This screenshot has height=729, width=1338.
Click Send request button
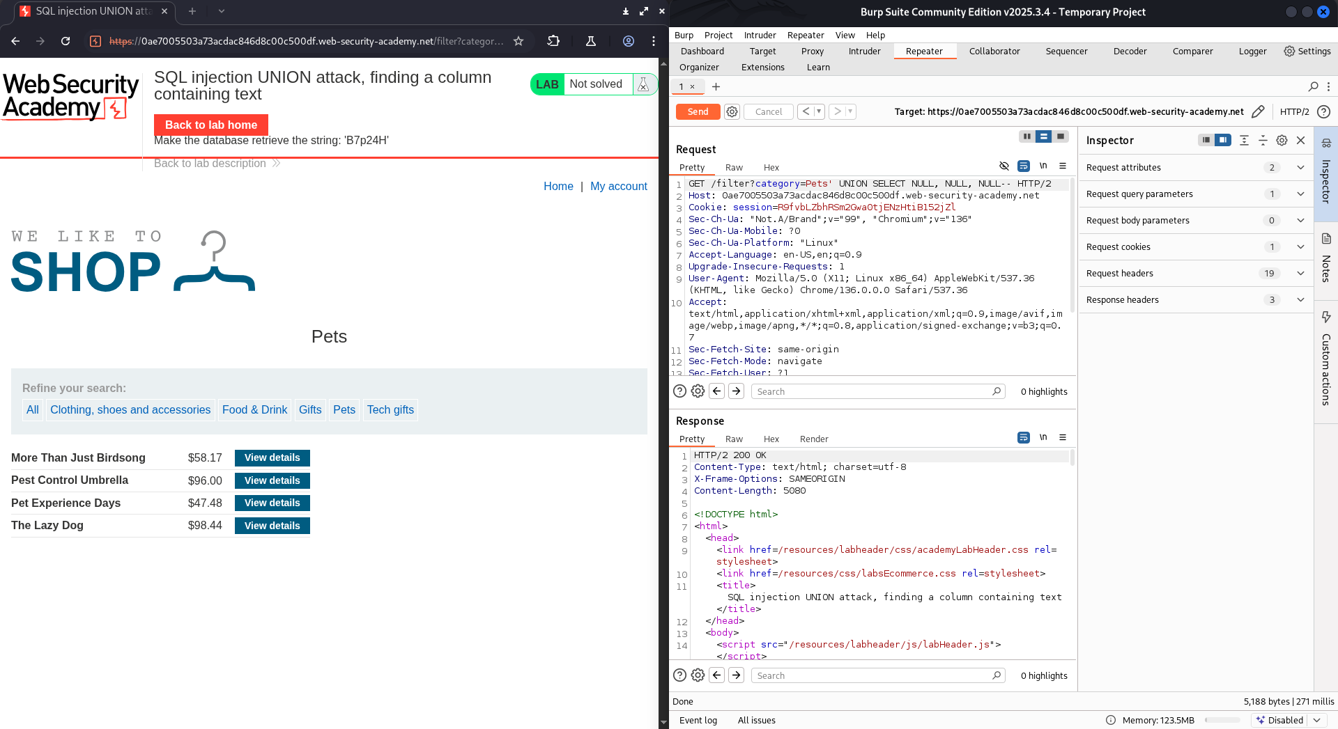698,111
